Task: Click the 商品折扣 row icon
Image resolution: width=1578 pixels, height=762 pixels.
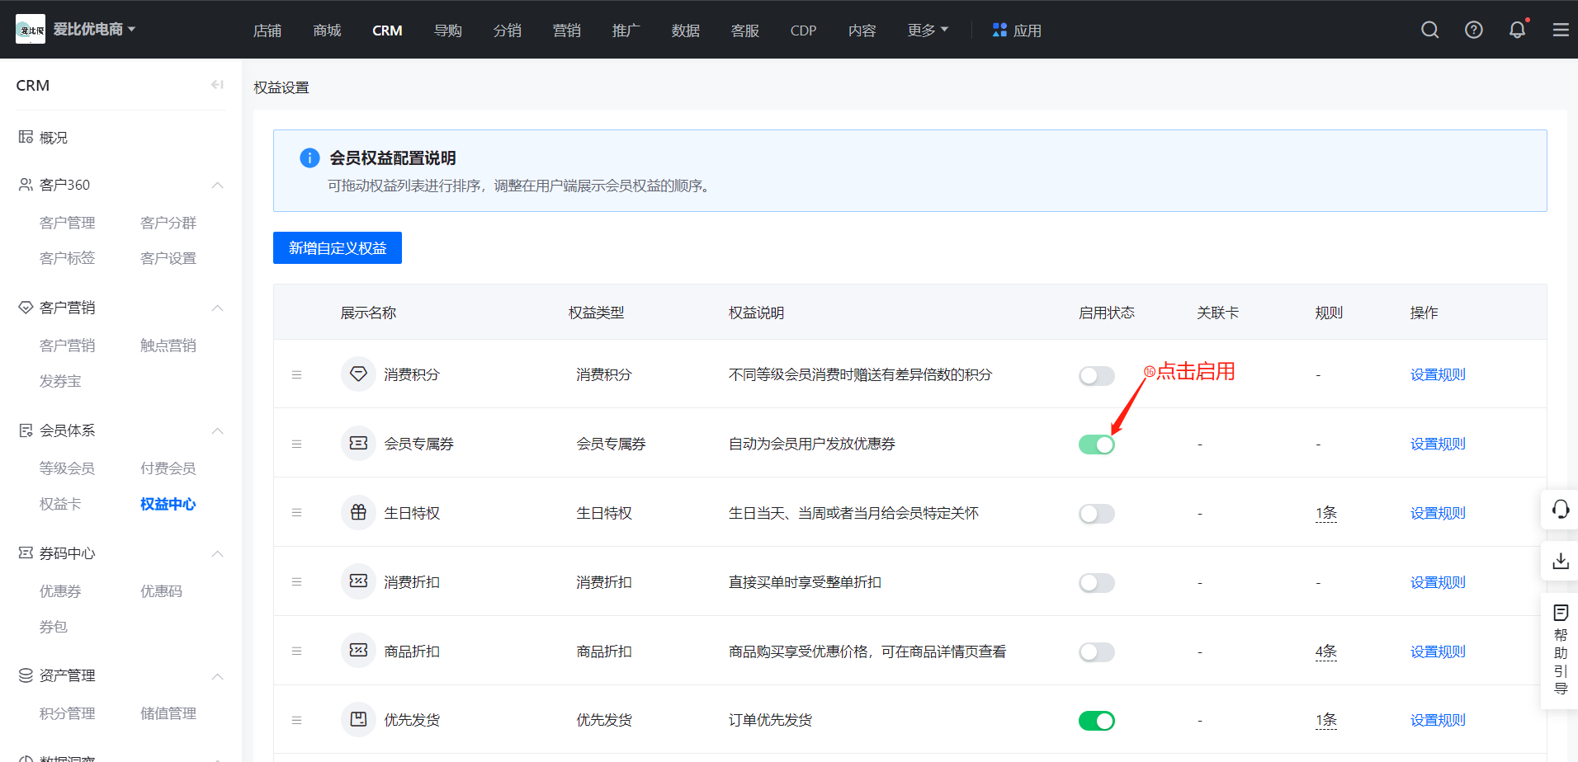Action: click(358, 651)
